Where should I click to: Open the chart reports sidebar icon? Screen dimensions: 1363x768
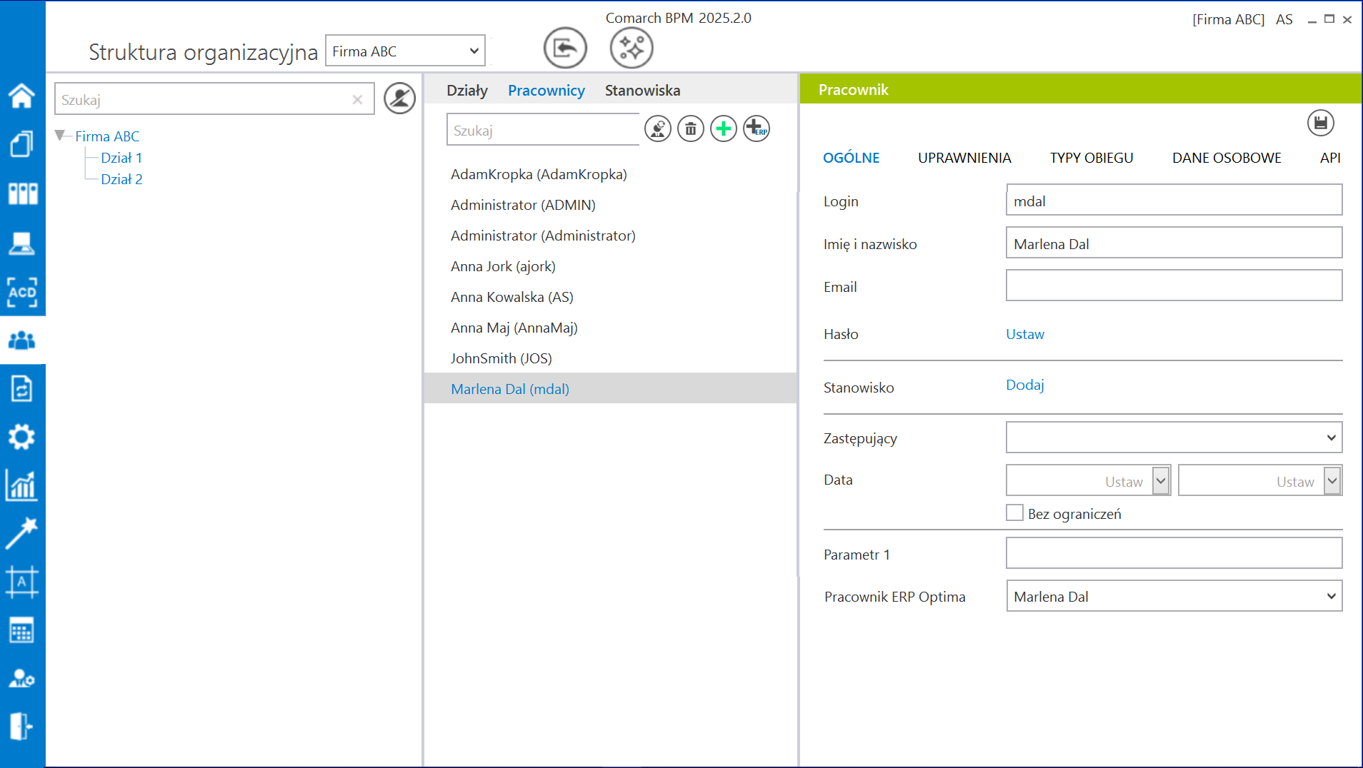coord(21,485)
